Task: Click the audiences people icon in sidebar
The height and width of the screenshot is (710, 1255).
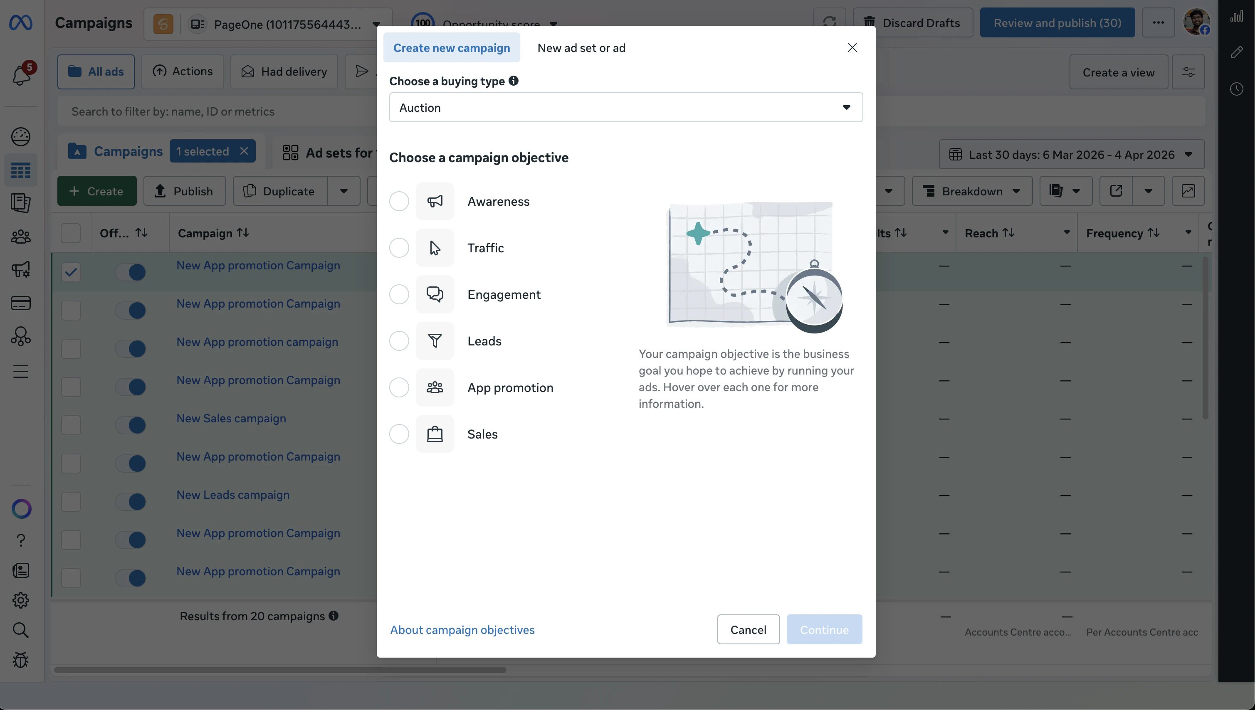Action: [20, 237]
